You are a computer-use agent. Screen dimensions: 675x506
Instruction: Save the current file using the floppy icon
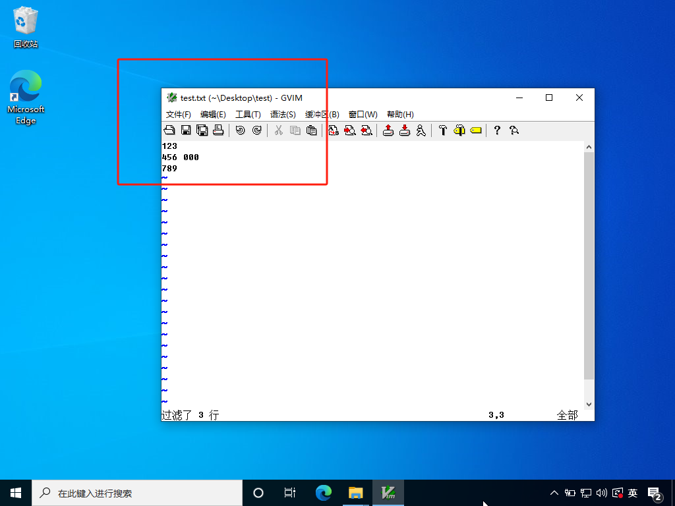[x=186, y=130]
